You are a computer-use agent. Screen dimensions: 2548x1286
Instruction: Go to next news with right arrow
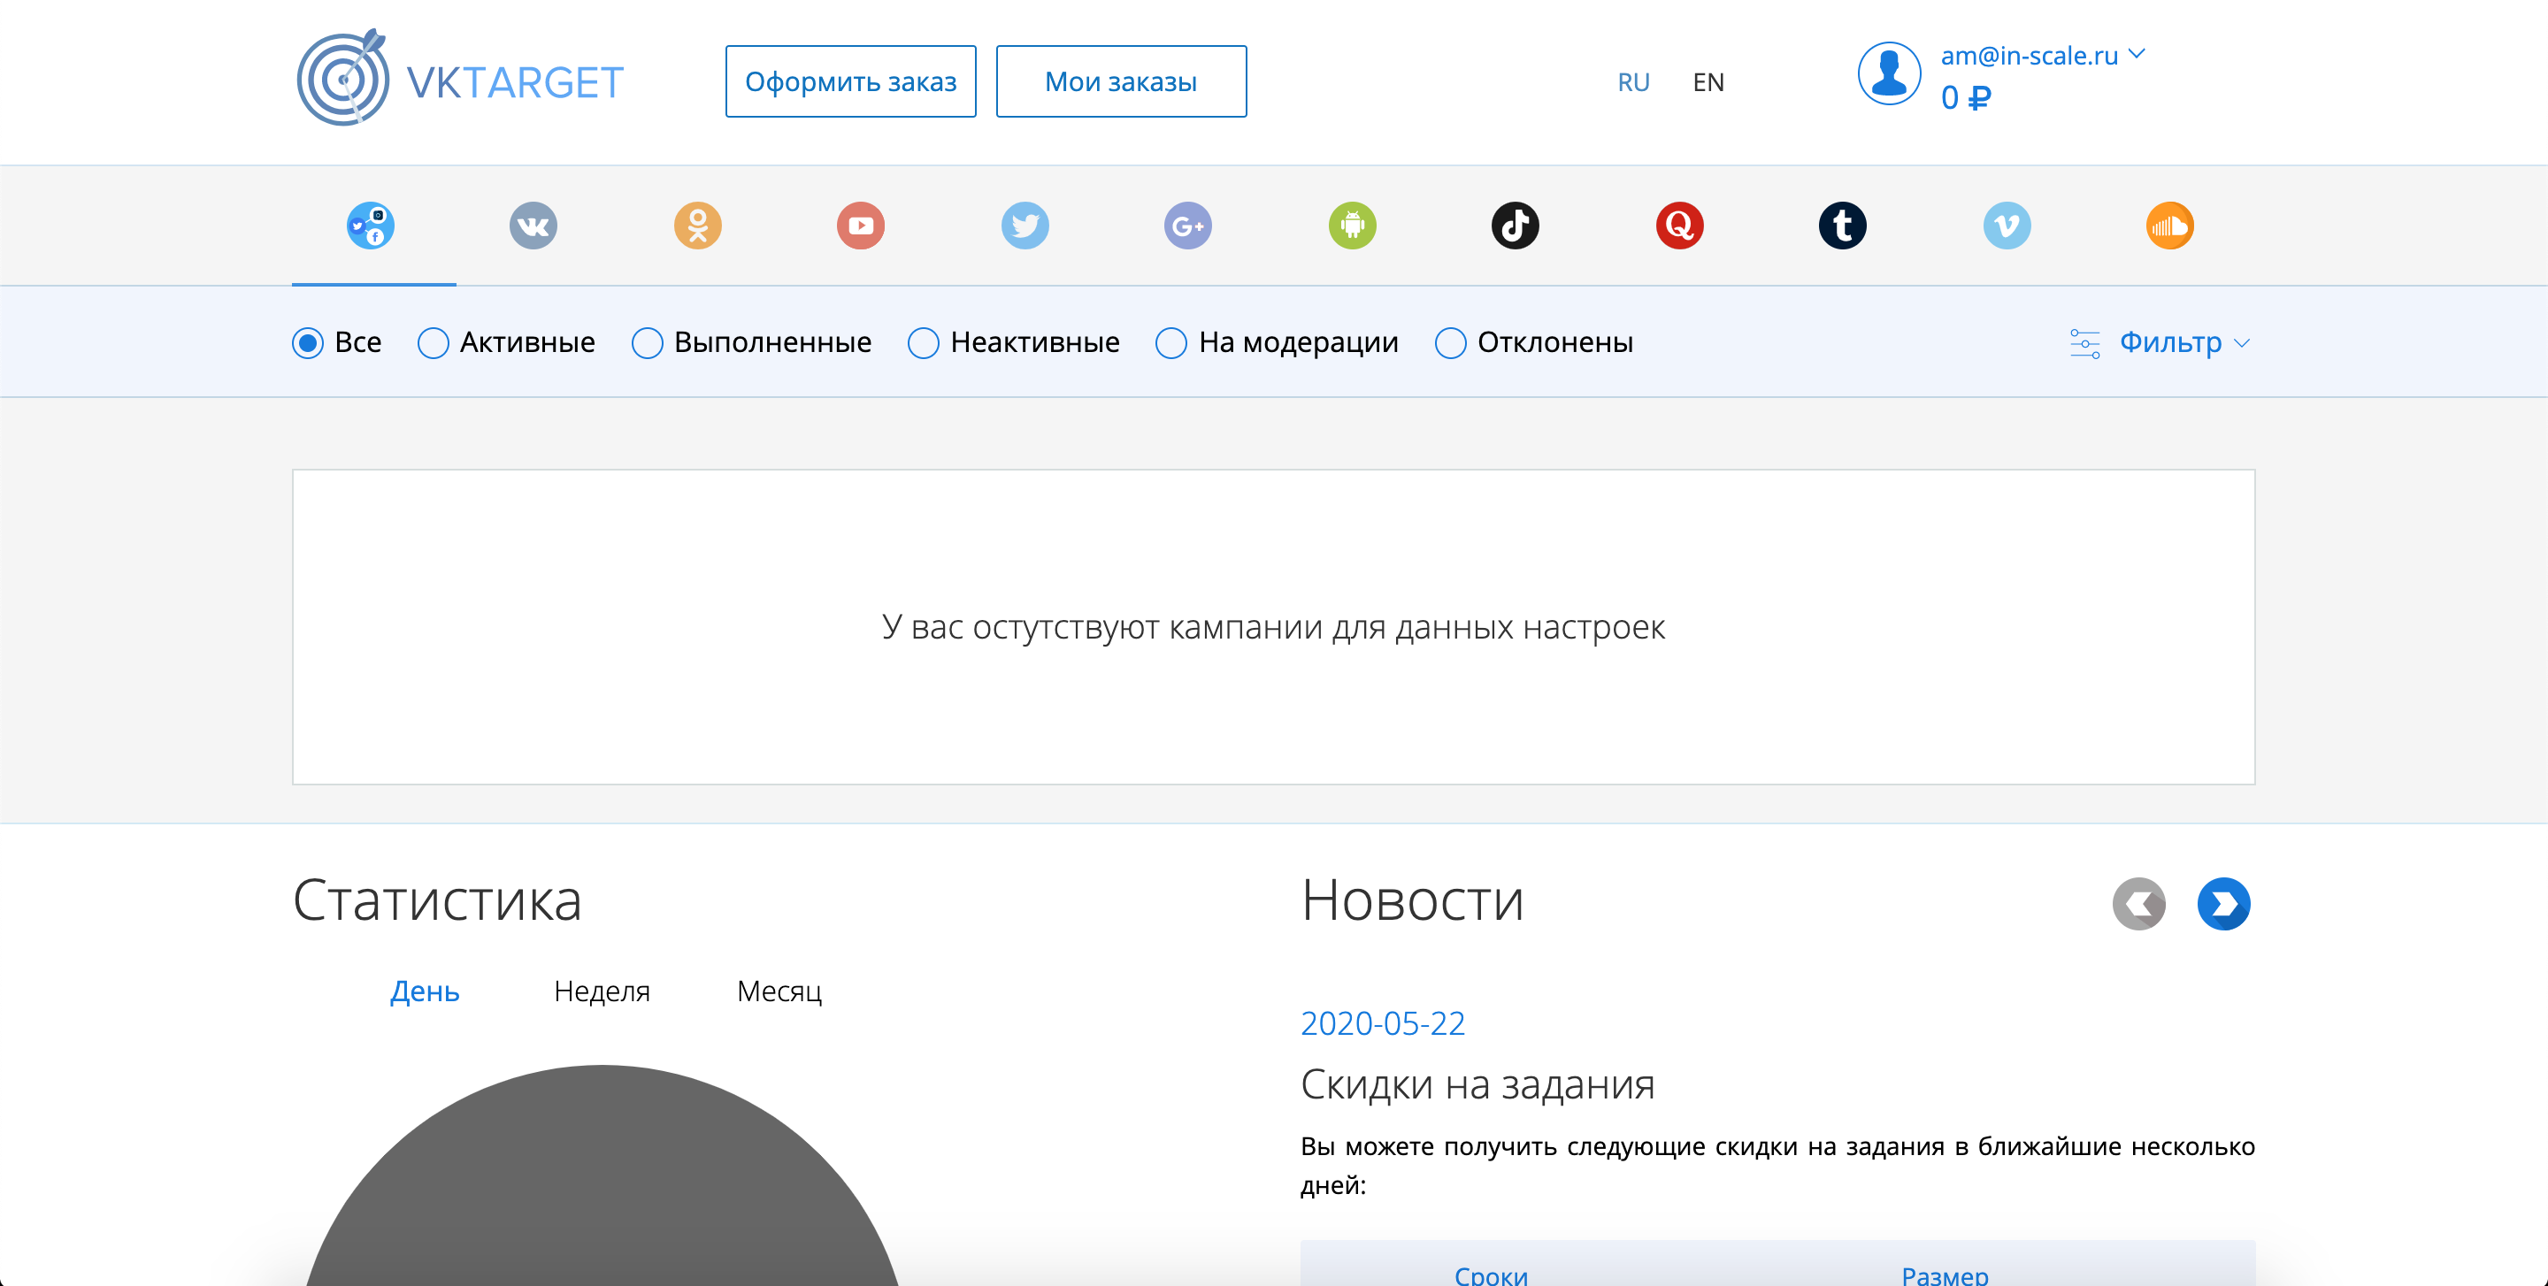coord(2223,905)
